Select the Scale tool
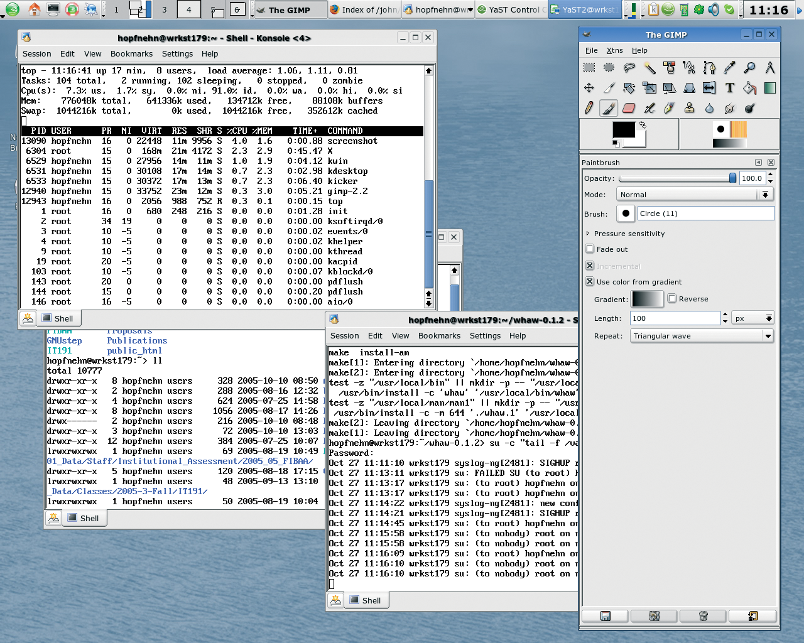Viewport: 804px width, 643px height. click(649, 88)
